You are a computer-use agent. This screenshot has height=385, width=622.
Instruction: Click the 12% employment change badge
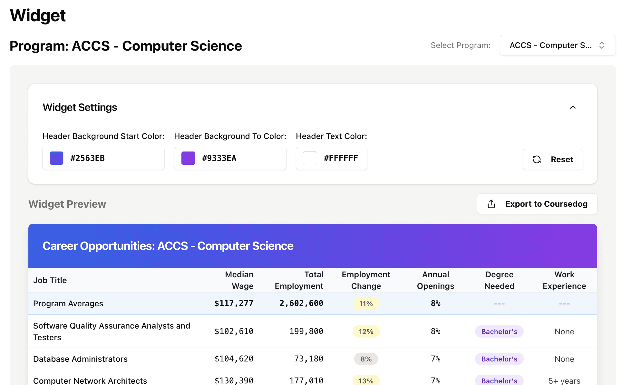pos(366,331)
